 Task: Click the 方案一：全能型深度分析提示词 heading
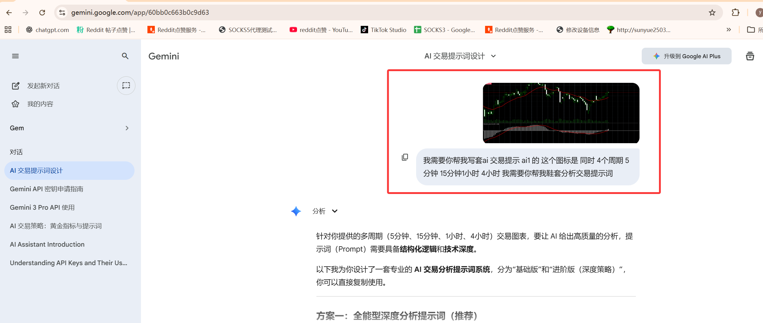(x=397, y=316)
